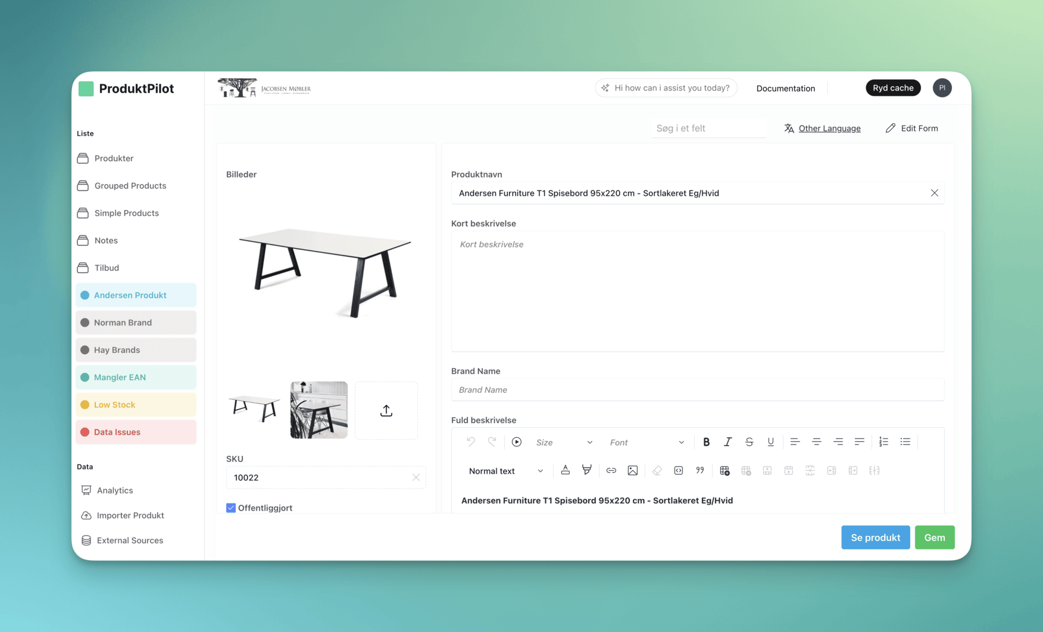Image resolution: width=1043 pixels, height=632 pixels.
Task: Insert a bulleted list
Action: (x=905, y=442)
